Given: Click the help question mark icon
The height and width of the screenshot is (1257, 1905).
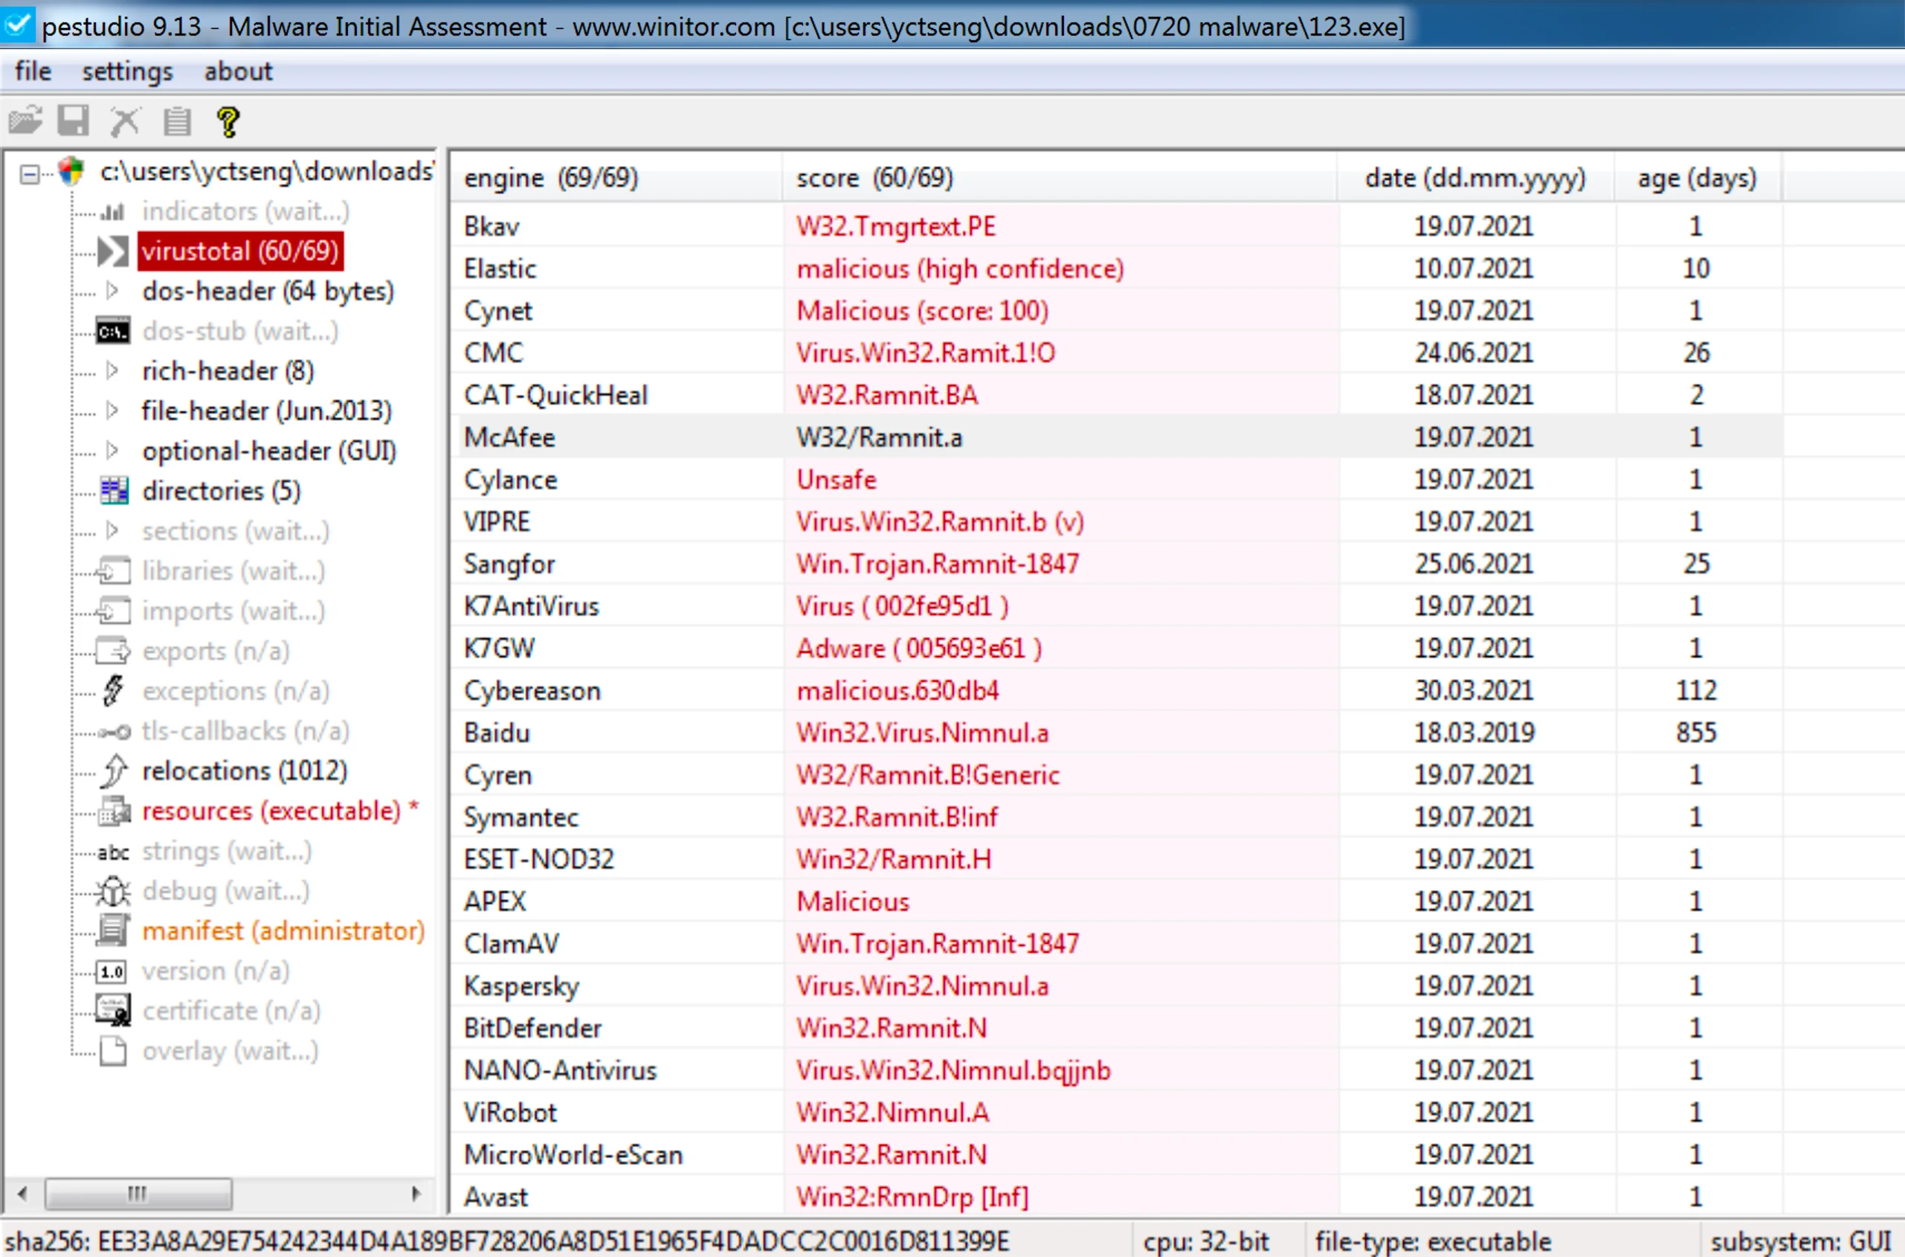Looking at the screenshot, I should 228,120.
